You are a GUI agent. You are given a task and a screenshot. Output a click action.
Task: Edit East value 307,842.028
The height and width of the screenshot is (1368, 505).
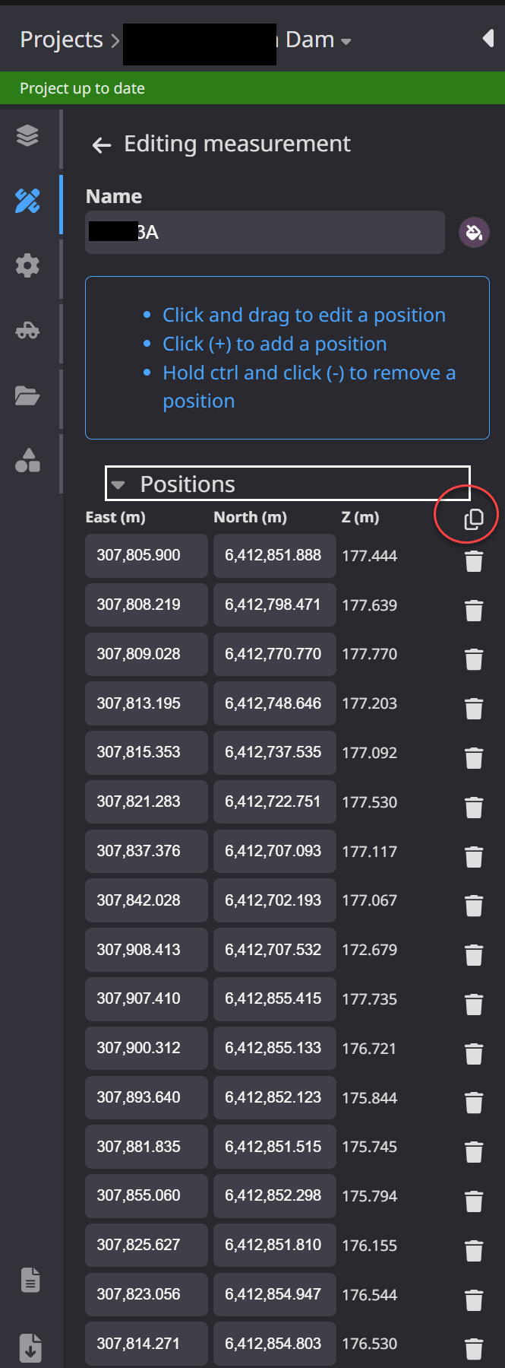click(147, 900)
